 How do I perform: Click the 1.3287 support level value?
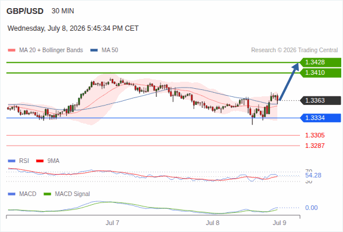(x=315, y=146)
